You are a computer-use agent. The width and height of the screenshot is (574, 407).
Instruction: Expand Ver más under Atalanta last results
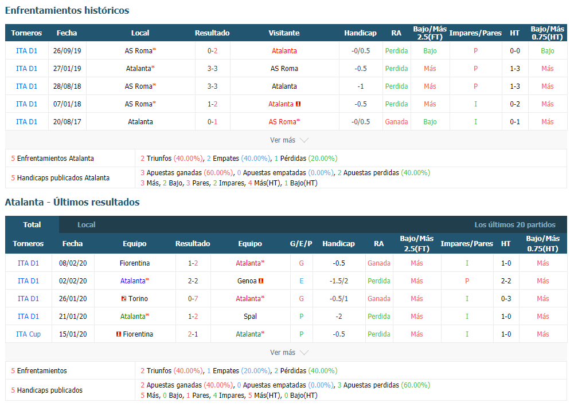click(289, 352)
